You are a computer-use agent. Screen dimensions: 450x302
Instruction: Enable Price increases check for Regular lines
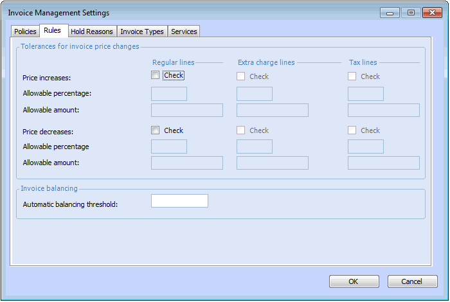coord(156,76)
